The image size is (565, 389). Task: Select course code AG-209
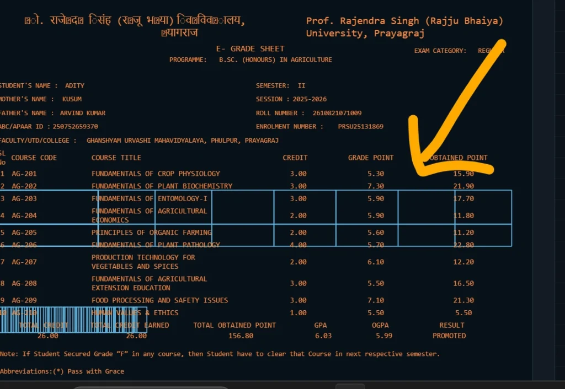click(24, 300)
